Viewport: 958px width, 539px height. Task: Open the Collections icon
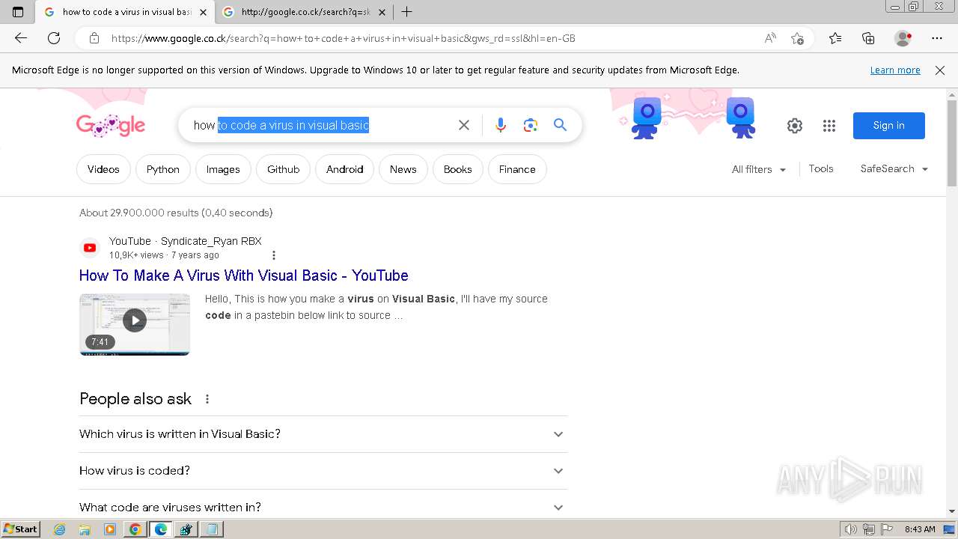868,38
